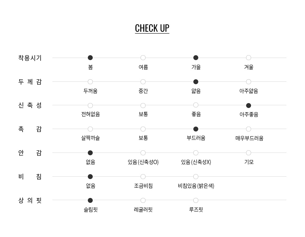Click the filled 봄 season circle
The width and height of the screenshot is (305, 237).
[x=90, y=58]
